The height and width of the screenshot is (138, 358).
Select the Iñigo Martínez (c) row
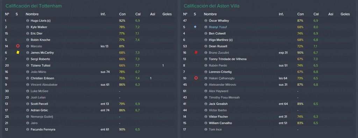pyautogui.click(x=267, y=40)
